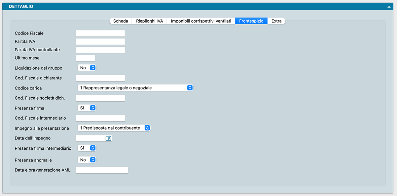Screen dimensions: 397x196
Task: Select the Ultimo mese input box
Action: [x=86, y=58]
